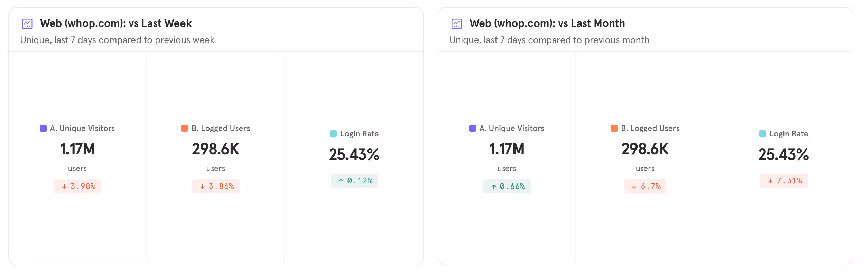Click the chart icon beside vs Last Week title
The height and width of the screenshot is (273, 863).
[x=27, y=24]
